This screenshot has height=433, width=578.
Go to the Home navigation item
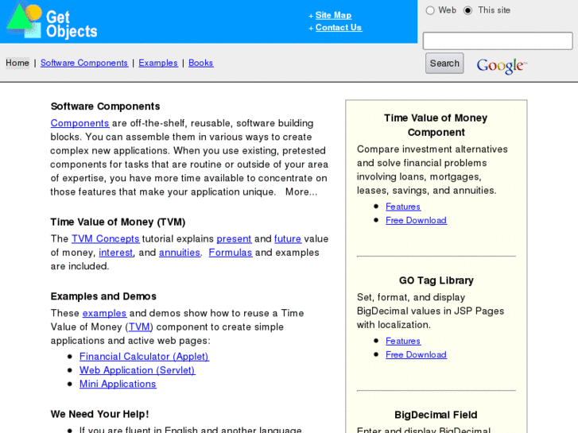[x=17, y=63]
